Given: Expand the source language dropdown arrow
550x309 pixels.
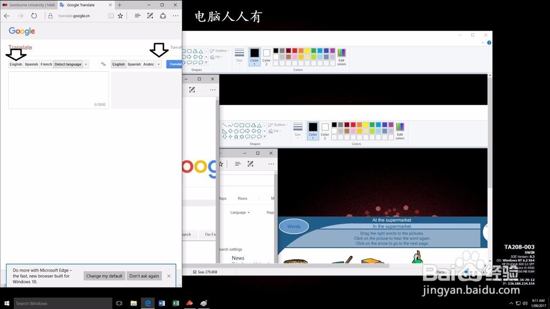Looking at the screenshot, I should (x=86, y=64).
